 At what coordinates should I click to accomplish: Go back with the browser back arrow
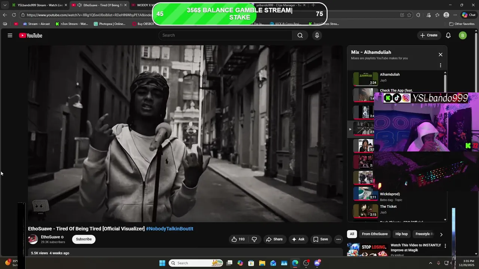click(4, 15)
